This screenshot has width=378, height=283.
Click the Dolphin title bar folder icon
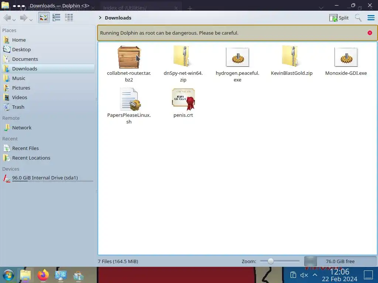point(5,5)
